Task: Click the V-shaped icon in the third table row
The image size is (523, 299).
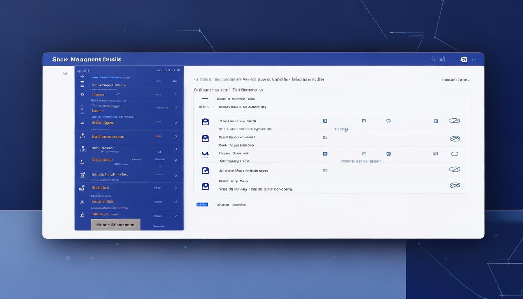Action: click(x=205, y=154)
